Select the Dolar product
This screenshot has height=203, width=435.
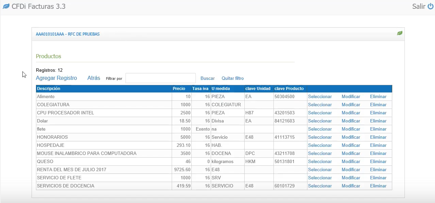pyautogui.click(x=320, y=121)
